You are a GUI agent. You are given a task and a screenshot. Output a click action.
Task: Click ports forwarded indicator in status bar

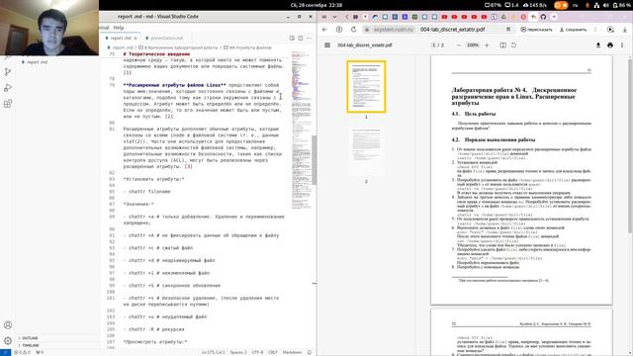click(40, 352)
